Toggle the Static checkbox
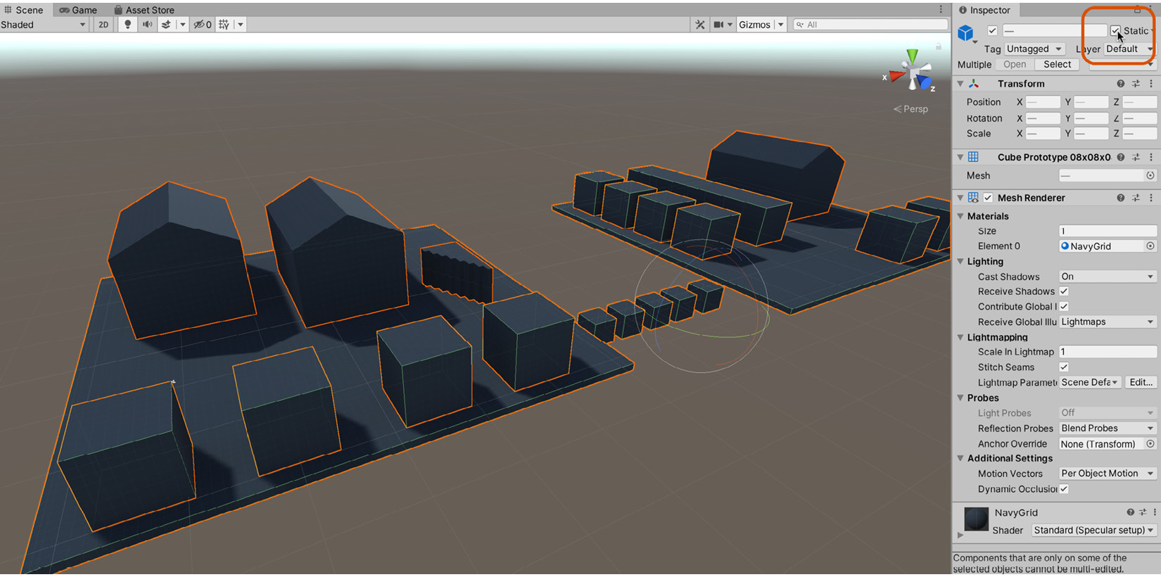 1115,31
